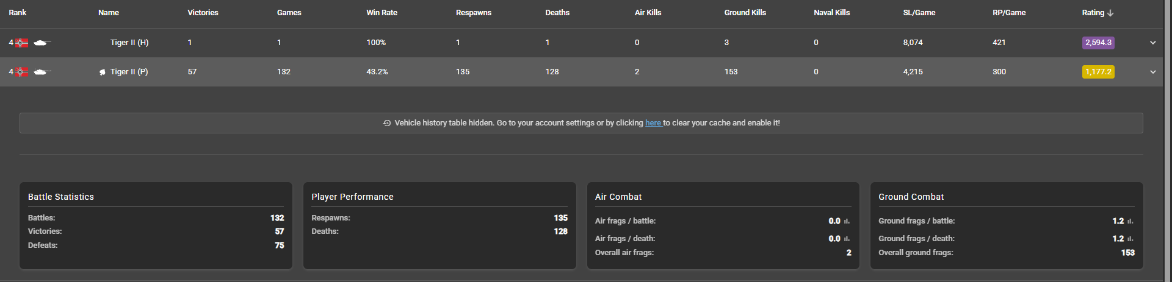The image size is (1172, 282).
Task: Sort table by Ground Kills column
Action: (x=745, y=13)
